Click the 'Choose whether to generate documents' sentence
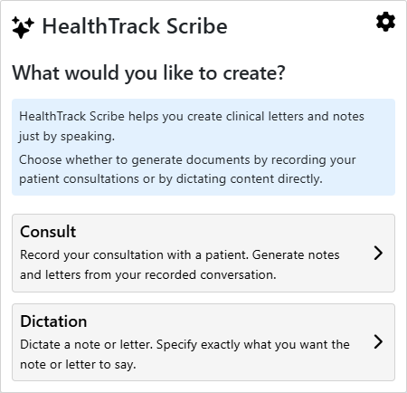The width and height of the screenshot is (407, 393). (135, 159)
